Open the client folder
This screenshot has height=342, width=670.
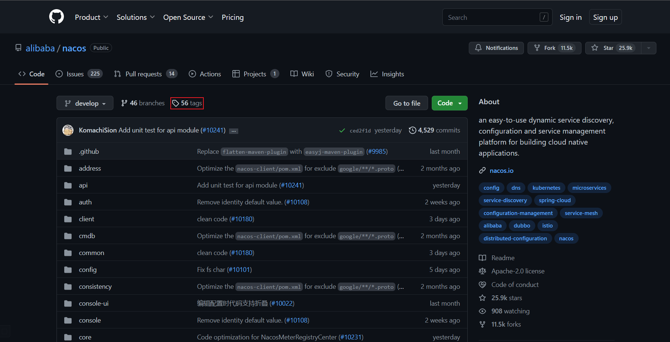pos(87,219)
